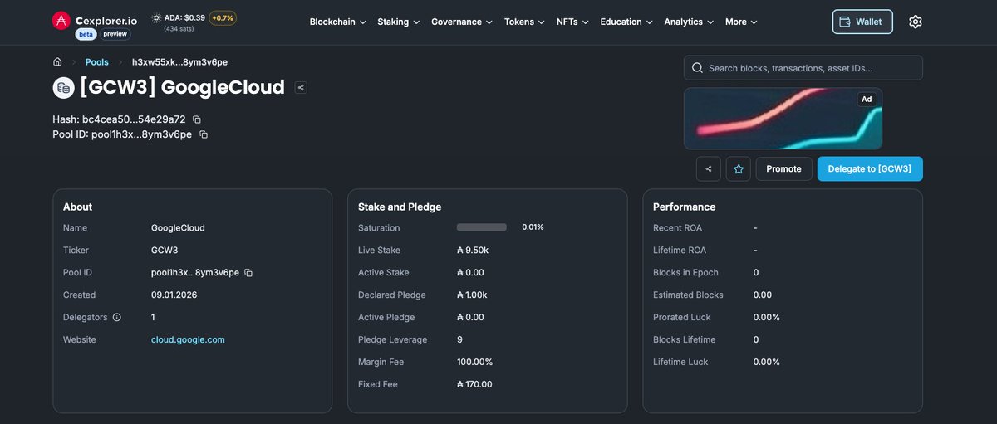Viewport: 997px width, 424px height.
Task: Click the Estimated Blocks value 0.00
Action: point(763,295)
